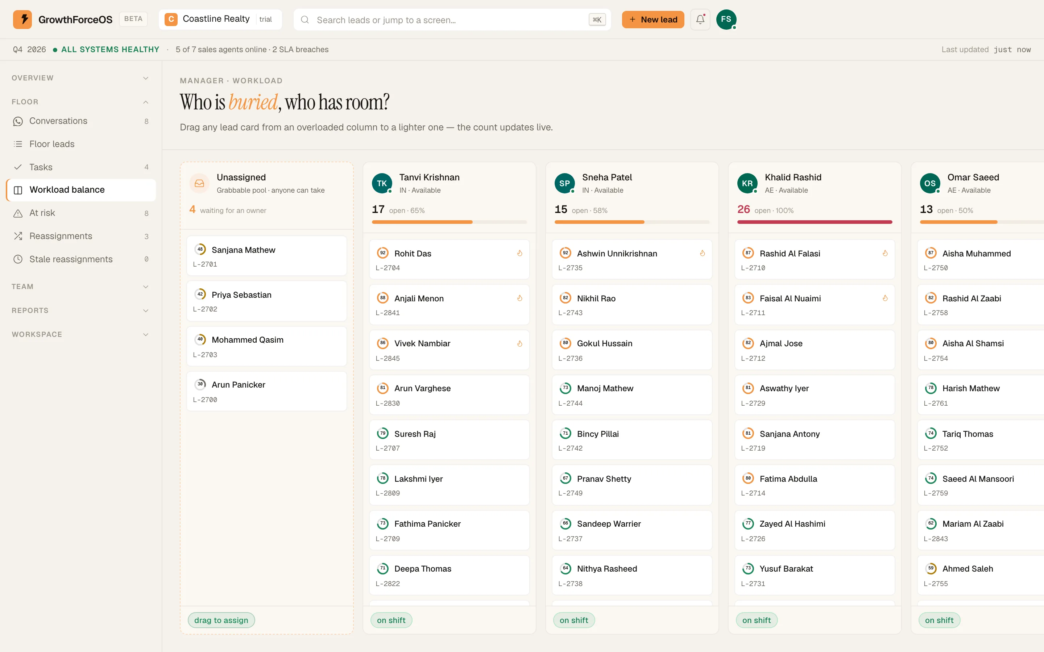Click the flame icon on Faisal Al Nuaimi
1044x652 pixels.
click(x=885, y=298)
